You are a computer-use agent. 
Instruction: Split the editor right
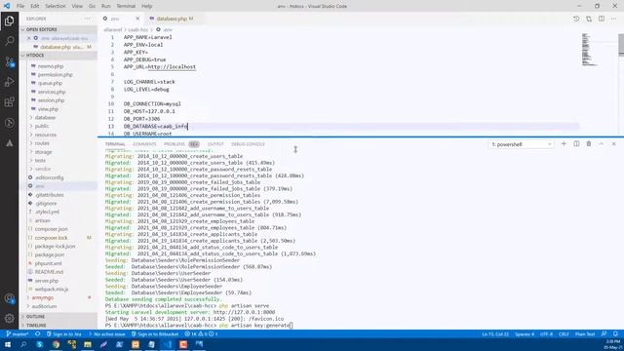tap(602, 19)
